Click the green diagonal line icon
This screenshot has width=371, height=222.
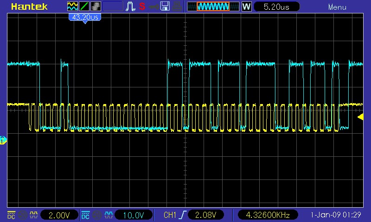pyautogui.click(x=84, y=6)
